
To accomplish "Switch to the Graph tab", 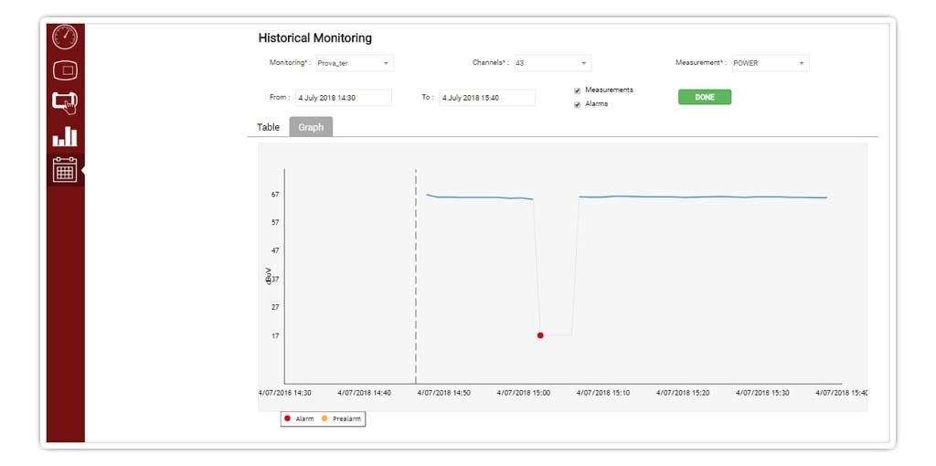I will pyautogui.click(x=311, y=127).
